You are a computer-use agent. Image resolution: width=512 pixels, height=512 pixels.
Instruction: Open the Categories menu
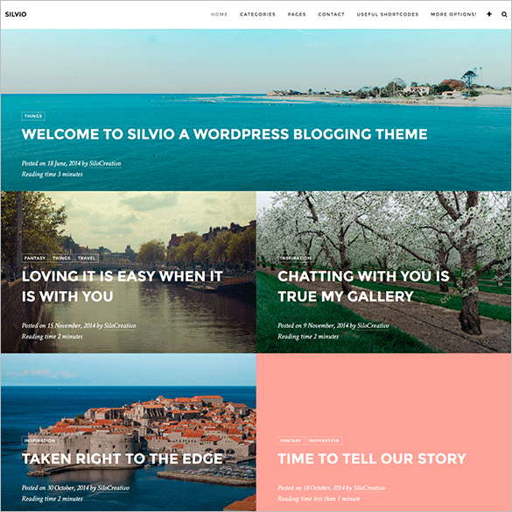point(257,14)
